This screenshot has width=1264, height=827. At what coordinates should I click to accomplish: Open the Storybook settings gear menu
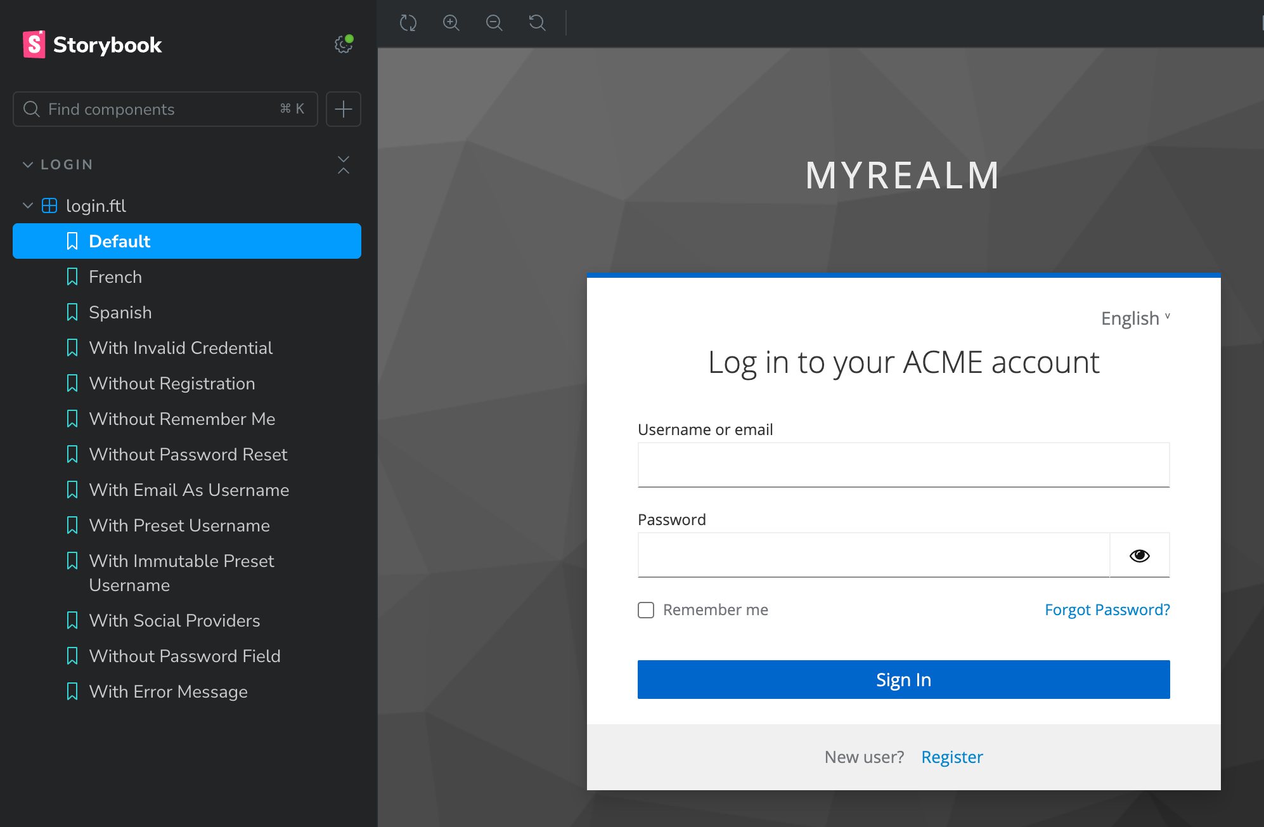click(343, 44)
